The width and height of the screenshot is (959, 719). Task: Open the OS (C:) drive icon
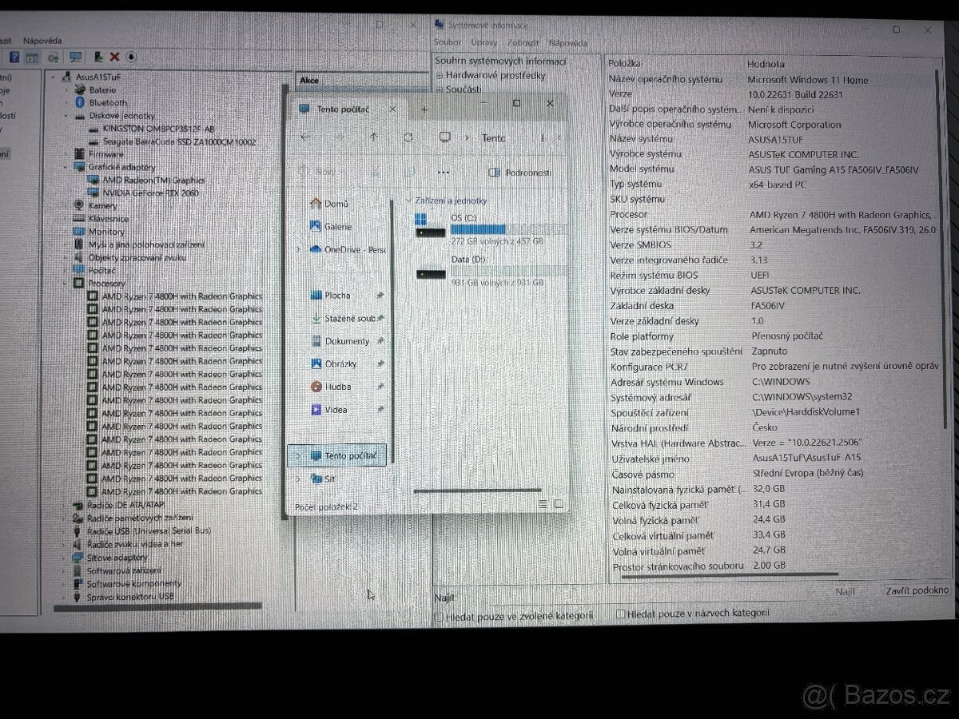click(430, 225)
